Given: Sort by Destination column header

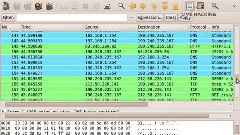Looking at the screenshot, I should [x=162, y=27].
